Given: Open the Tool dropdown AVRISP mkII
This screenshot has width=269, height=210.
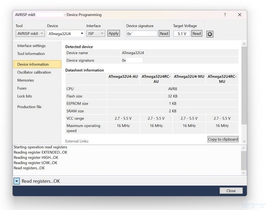Looking at the screenshot, I should pyautogui.click(x=29, y=34).
